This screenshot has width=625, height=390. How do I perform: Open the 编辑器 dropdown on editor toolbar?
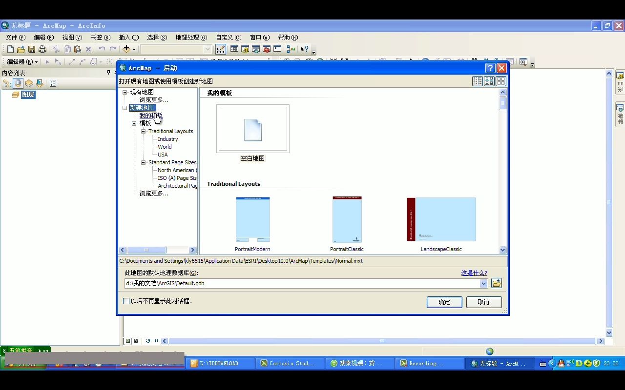tap(22, 62)
